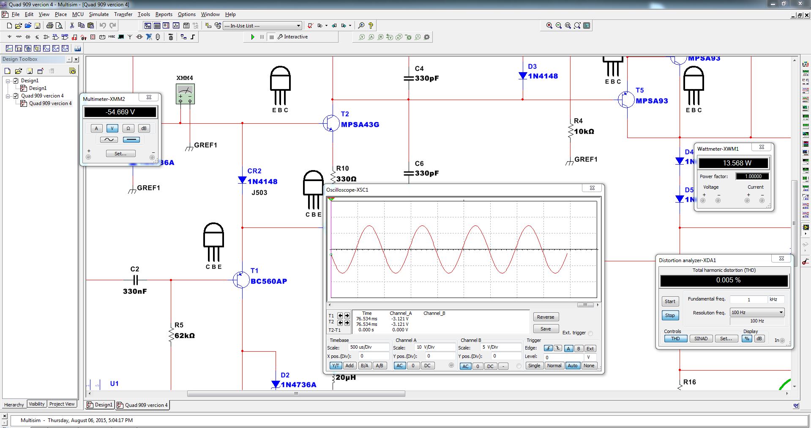Click Start on the Distortion analyzer
Image resolution: width=811 pixels, height=428 pixels.
[x=670, y=301]
